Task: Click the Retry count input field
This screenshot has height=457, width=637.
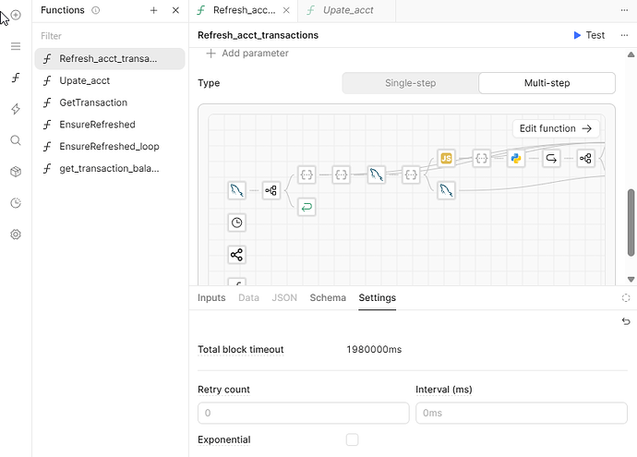Action: coord(303,413)
